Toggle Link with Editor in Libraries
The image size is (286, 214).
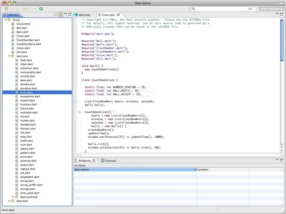click(x=60, y=15)
